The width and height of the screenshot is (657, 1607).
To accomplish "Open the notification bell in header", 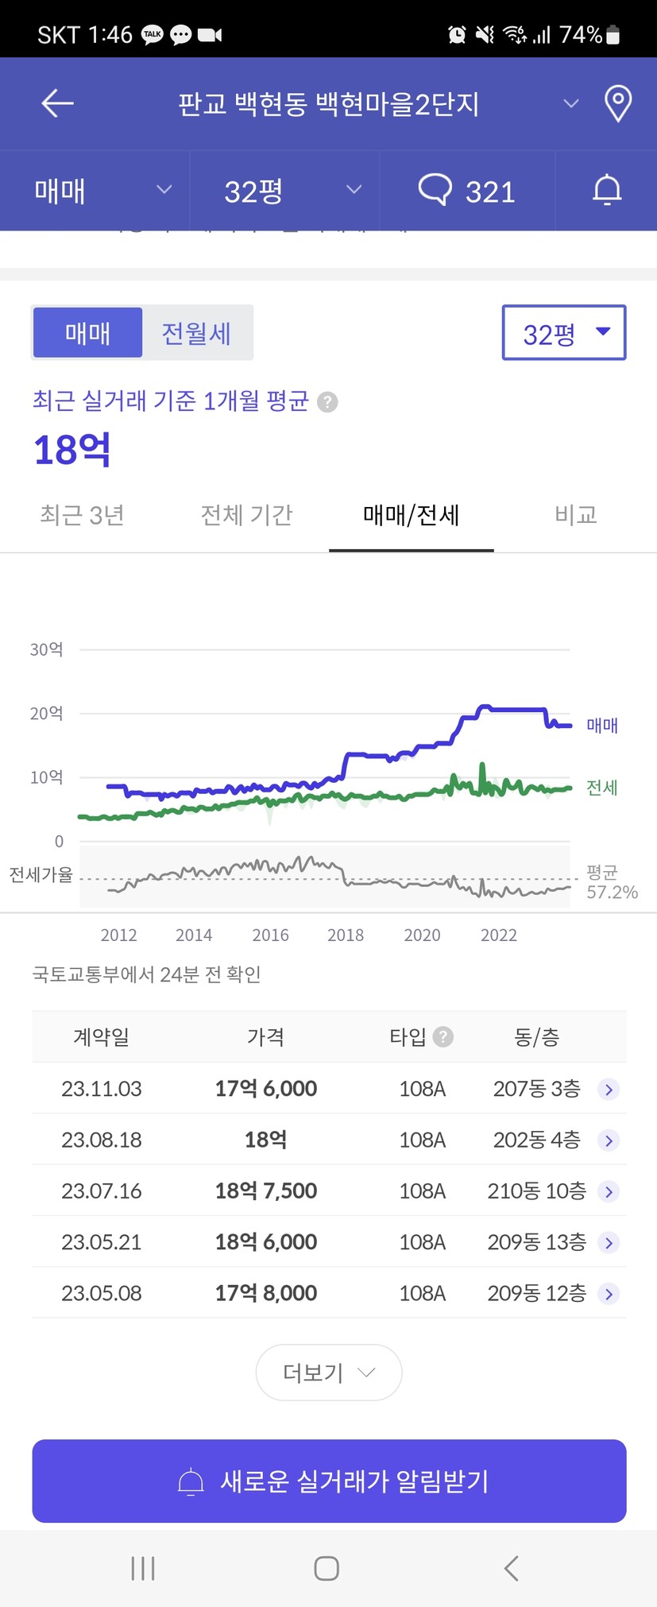I will click(x=607, y=191).
